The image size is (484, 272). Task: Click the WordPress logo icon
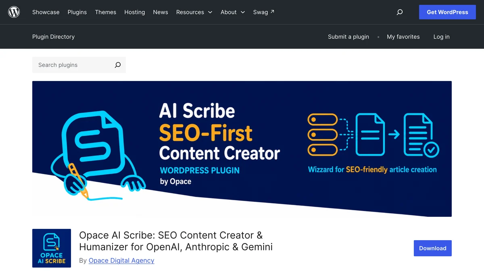[14, 12]
